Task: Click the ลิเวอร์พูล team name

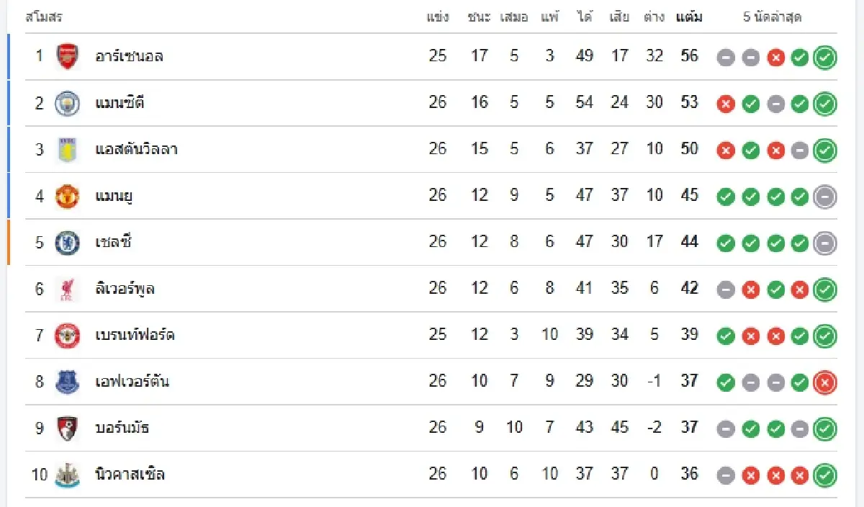Action: coord(125,289)
